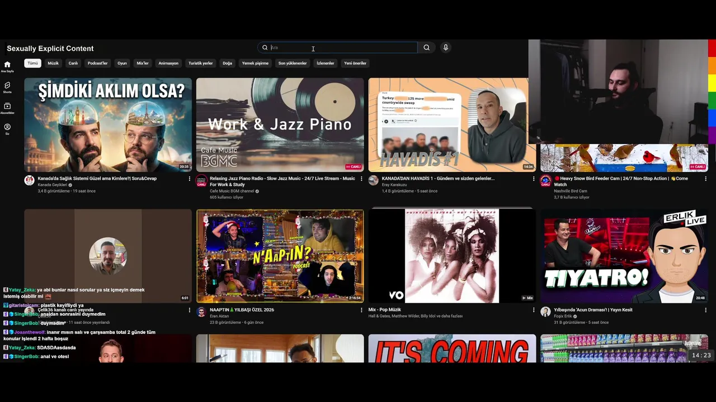Open options menu for Heavy Snow Bird Feeder
Viewport: 716px width, 402px height.
coord(705,179)
